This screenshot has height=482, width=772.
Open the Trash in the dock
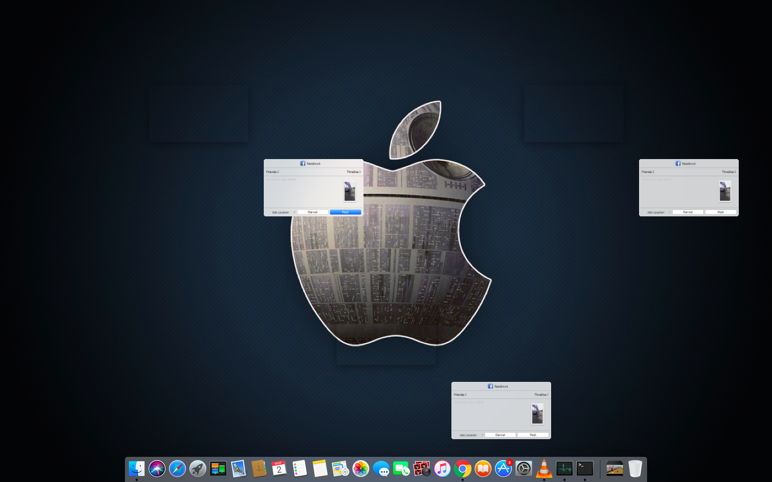(635, 469)
